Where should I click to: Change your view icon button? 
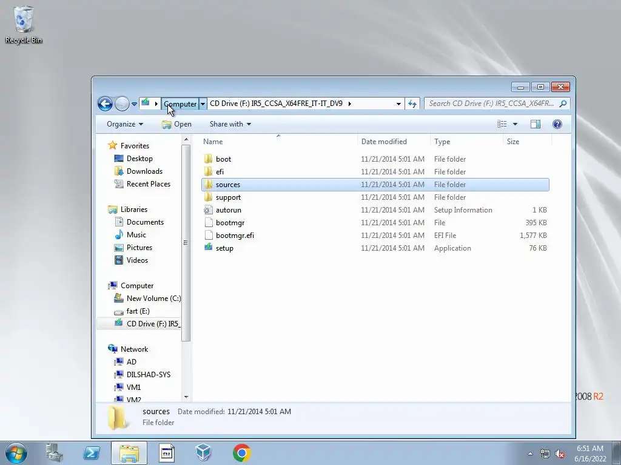click(502, 124)
